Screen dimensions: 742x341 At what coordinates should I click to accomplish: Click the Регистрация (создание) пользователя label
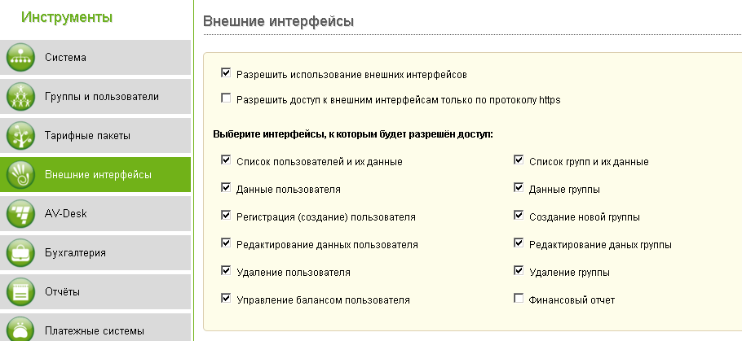(x=326, y=217)
